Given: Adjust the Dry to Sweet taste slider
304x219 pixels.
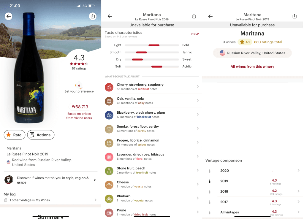Looking at the screenshot, I should (152, 60).
